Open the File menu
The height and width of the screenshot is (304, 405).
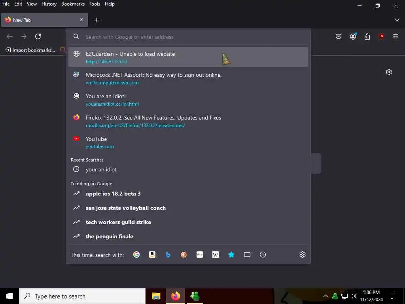(6, 4)
